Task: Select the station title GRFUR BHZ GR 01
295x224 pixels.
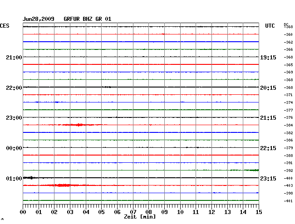Action: click(88, 19)
